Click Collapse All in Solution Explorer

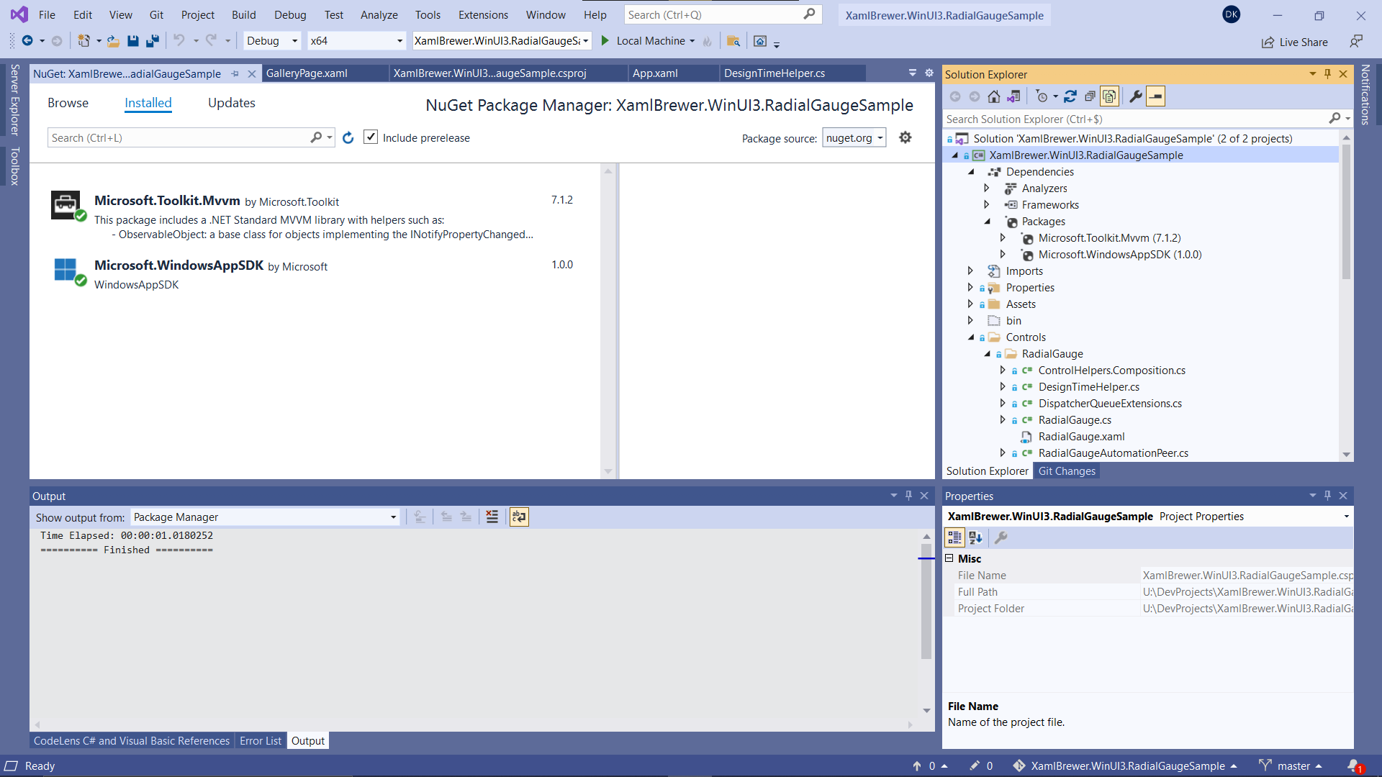[x=1090, y=96]
